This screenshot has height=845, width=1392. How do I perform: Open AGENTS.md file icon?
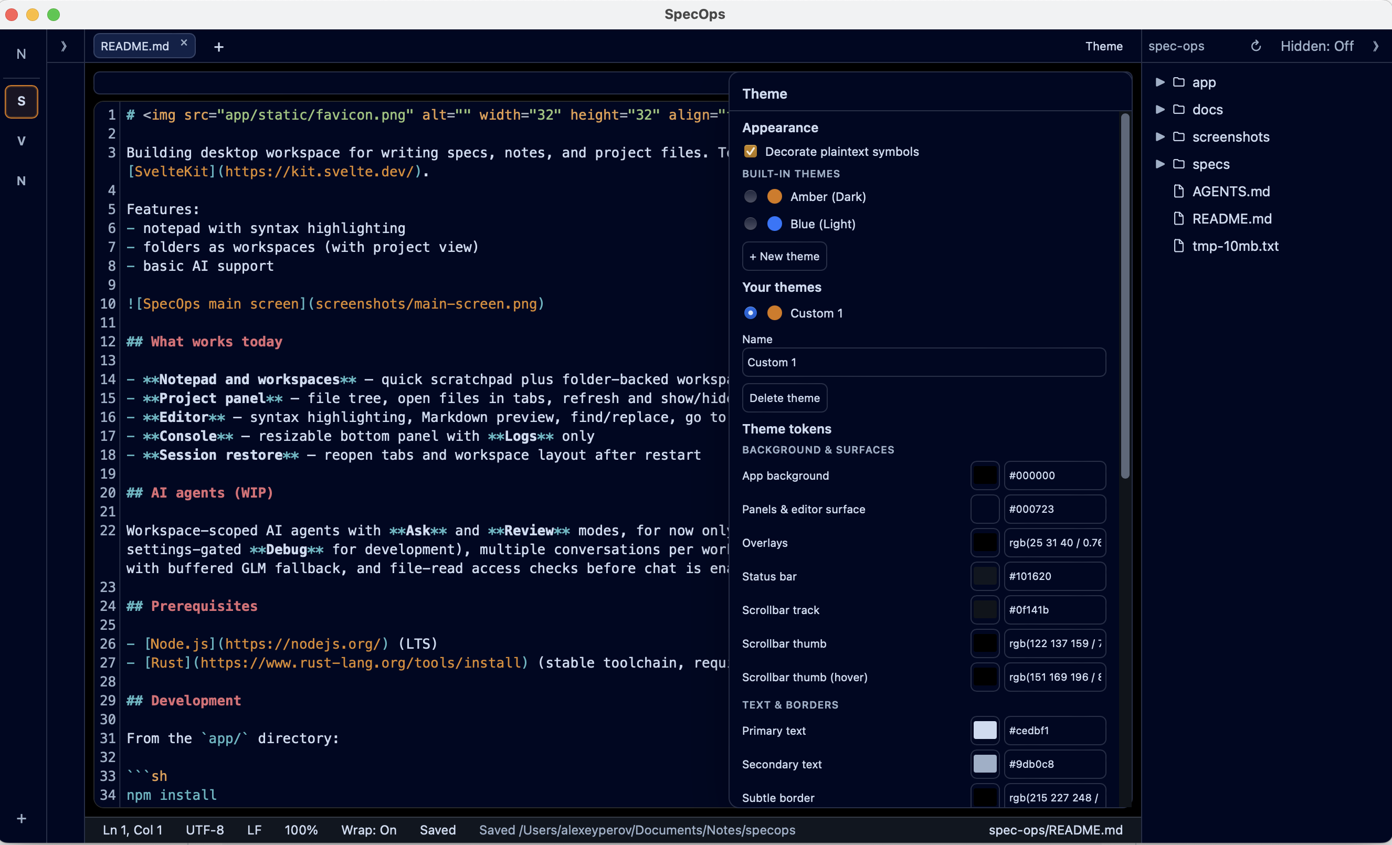[1178, 192]
